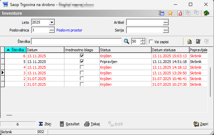Select the 13.11.2025 13:29:50 status date cell

[x=170, y=73]
